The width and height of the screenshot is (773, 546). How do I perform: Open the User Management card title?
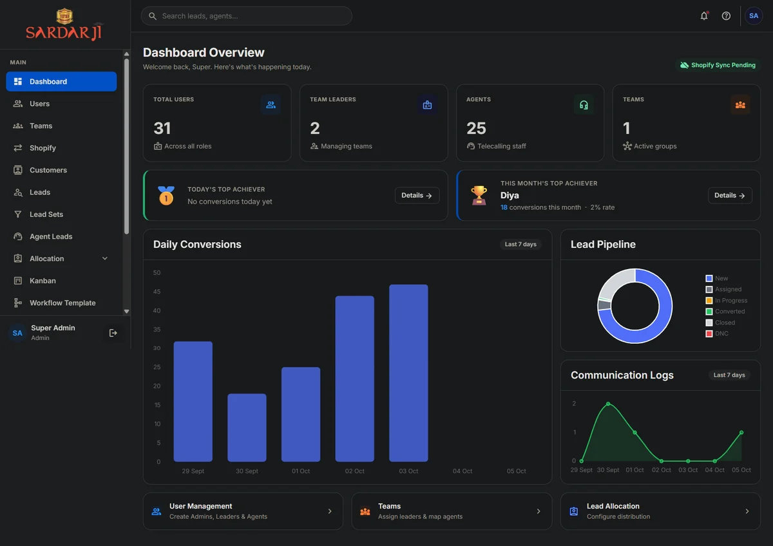[x=201, y=506]
